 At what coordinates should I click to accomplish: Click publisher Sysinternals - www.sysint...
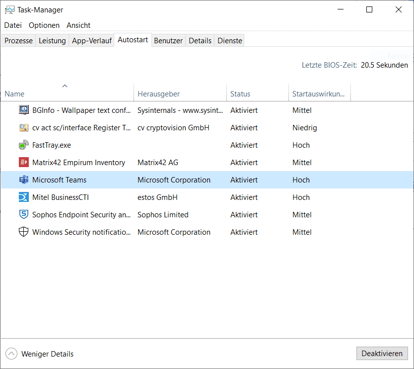tap(180, 110)
